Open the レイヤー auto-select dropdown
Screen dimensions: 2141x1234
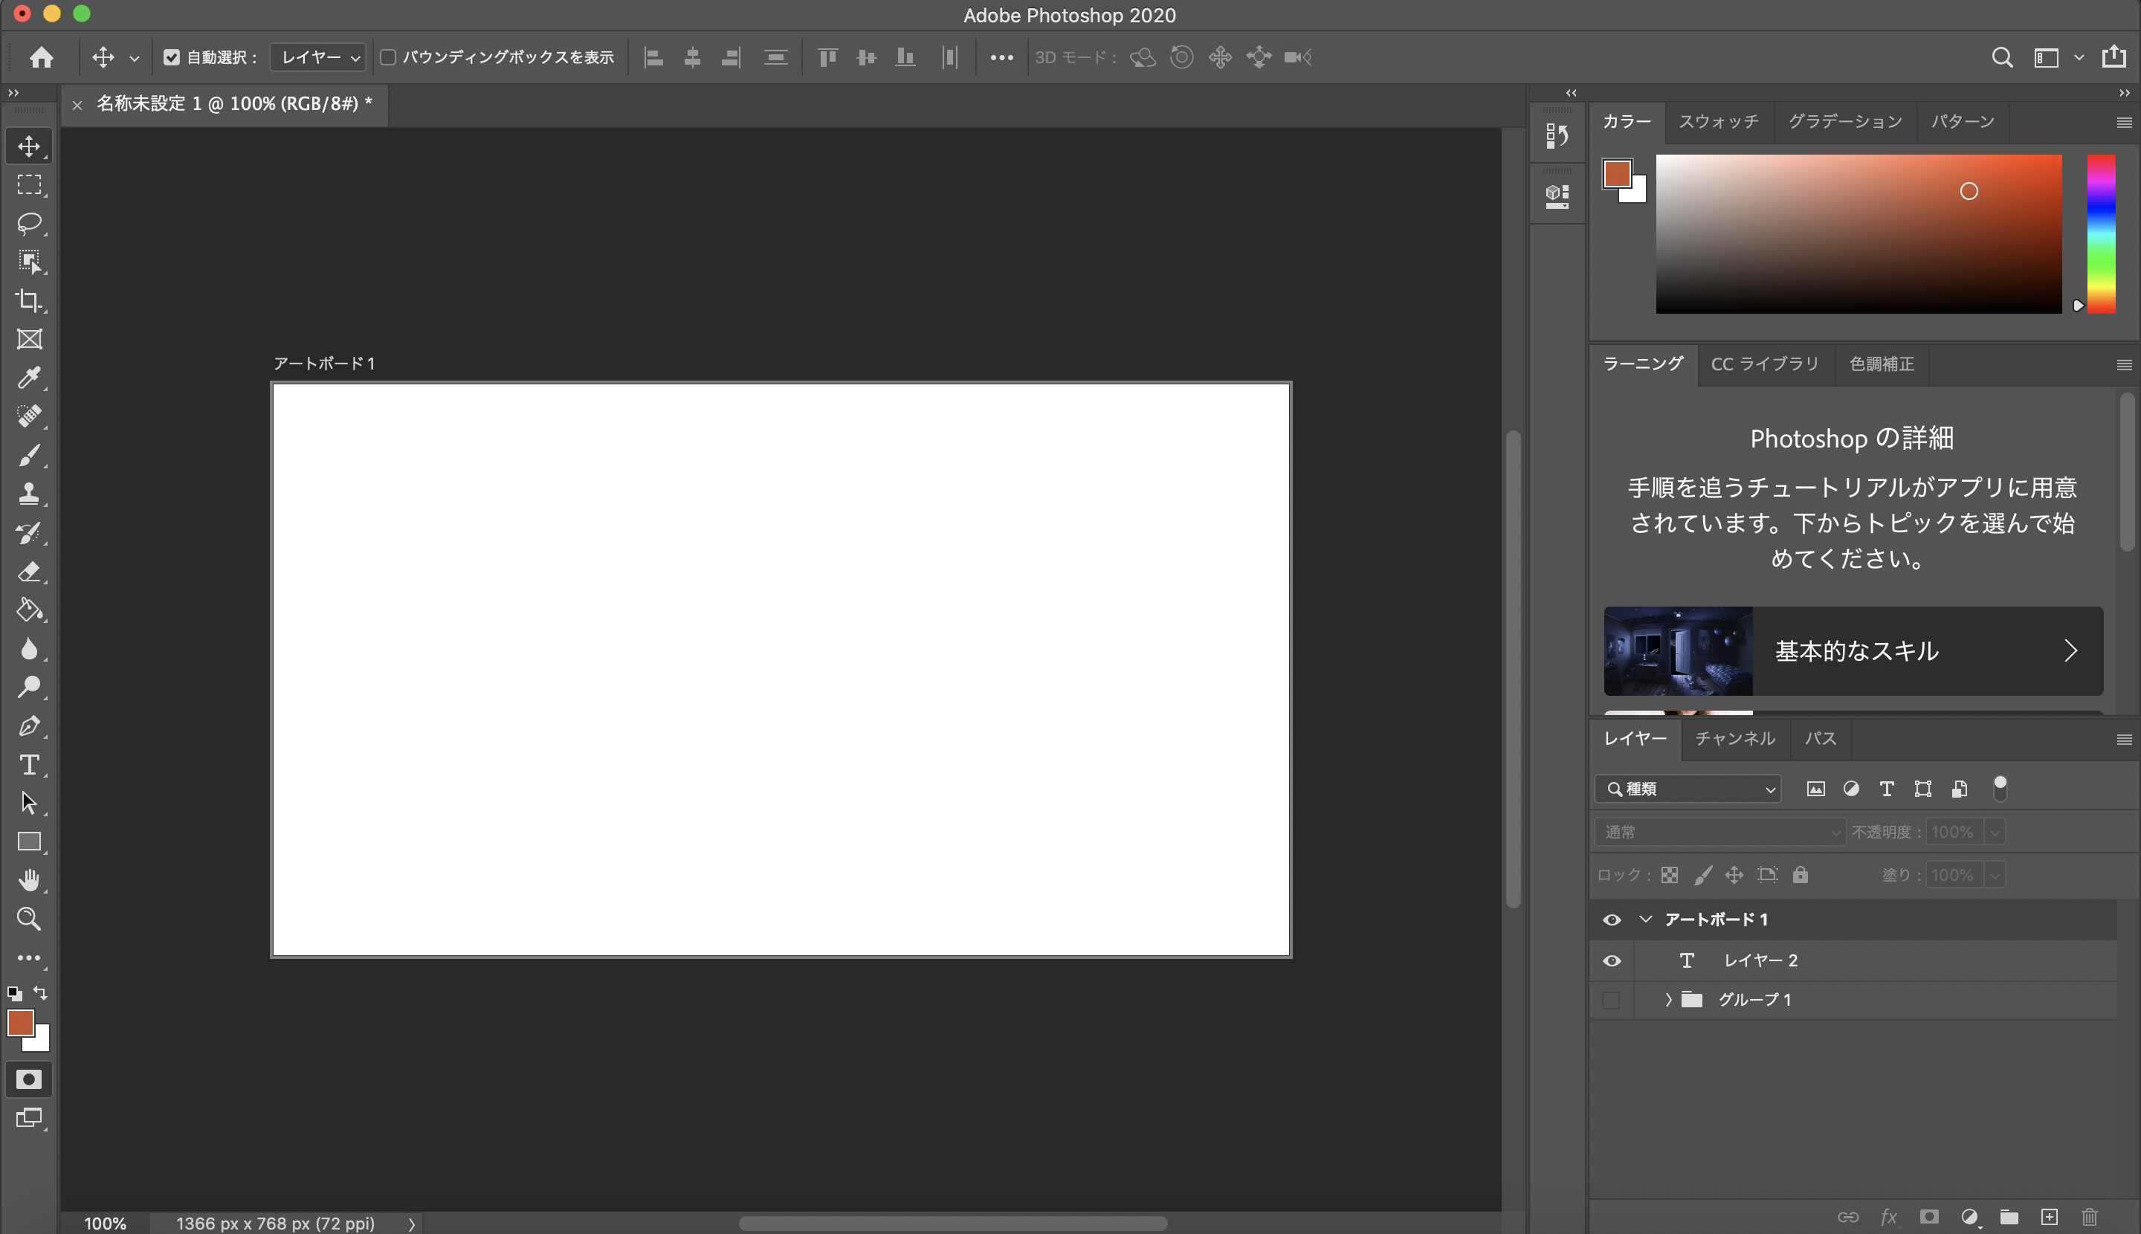319,56
